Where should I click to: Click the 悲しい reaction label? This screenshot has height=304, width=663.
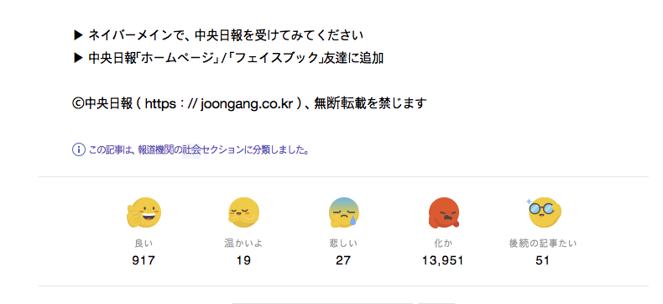[x=343, y=244]
